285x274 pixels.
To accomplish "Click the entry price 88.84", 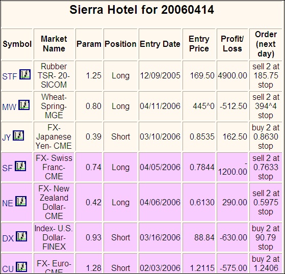I will click(x=204, y=237).
